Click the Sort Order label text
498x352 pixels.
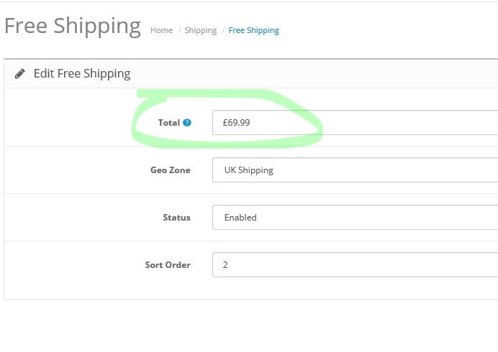pos(168,265)
